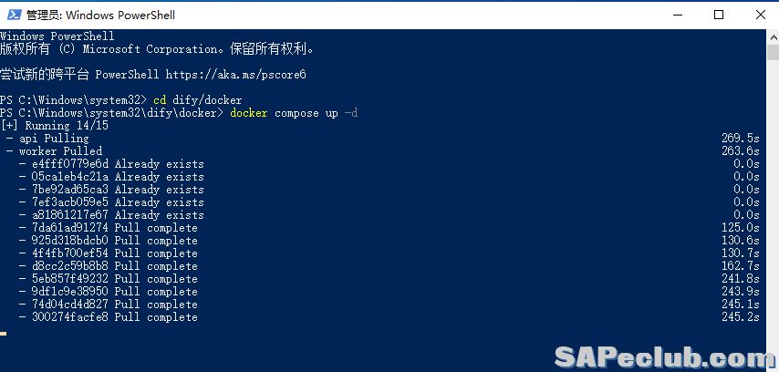779x372 pixels.
Task: Maximize the PowerShell window
Action: (720, 15)
